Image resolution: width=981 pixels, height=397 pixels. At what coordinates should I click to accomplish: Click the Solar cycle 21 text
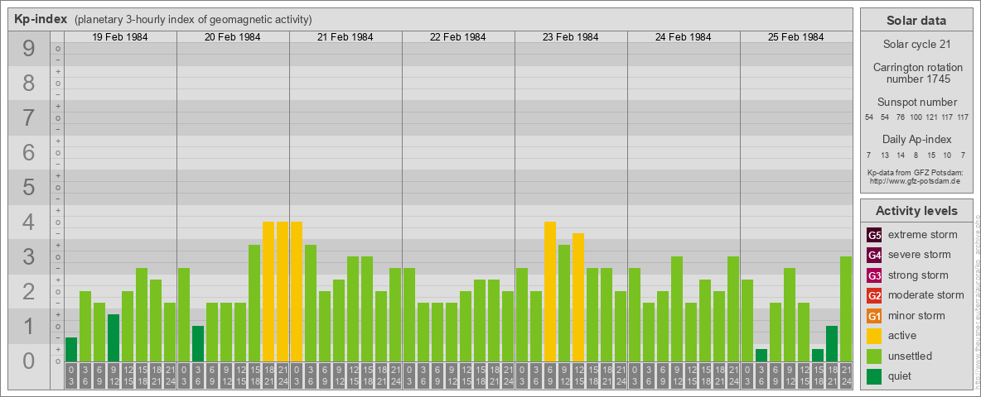click(x=916, y=45)
